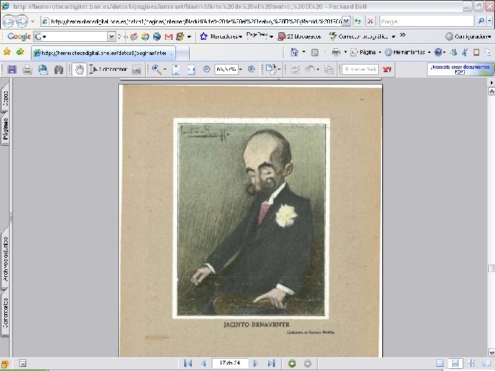Click the IE Home button
495x371 pixels.
tap(294, 52)
